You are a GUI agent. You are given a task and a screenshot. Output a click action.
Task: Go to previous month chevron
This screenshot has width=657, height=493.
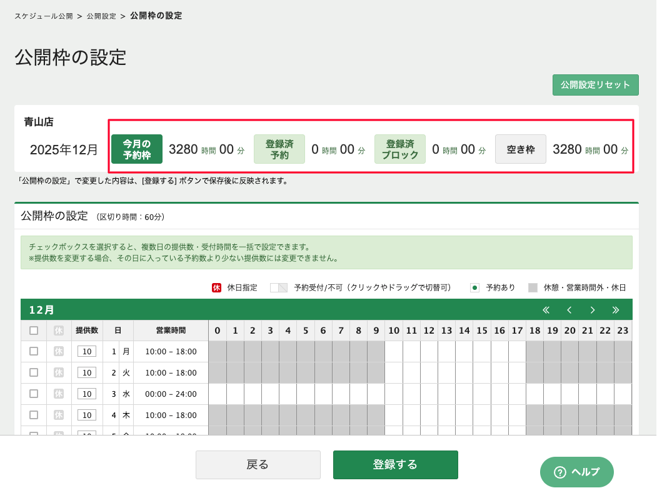coord(569,310)
